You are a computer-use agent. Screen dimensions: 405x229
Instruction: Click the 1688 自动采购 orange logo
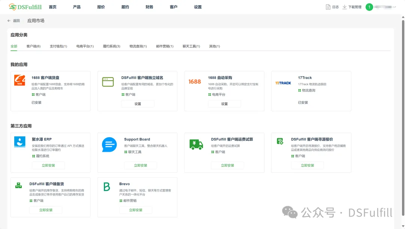(195, 82)
